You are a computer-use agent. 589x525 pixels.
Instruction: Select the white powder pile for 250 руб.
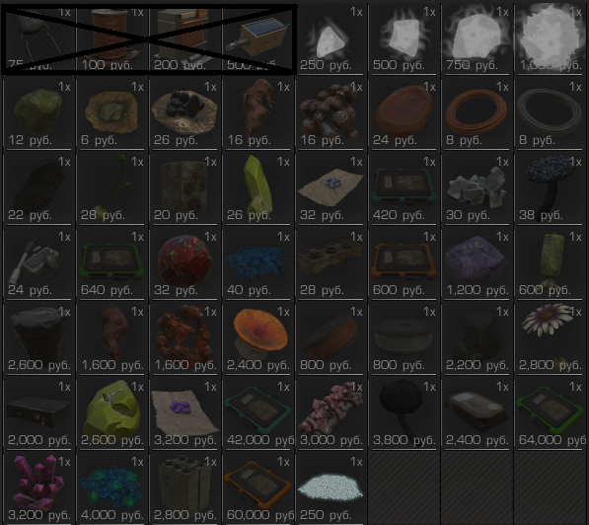pos(331,488)
